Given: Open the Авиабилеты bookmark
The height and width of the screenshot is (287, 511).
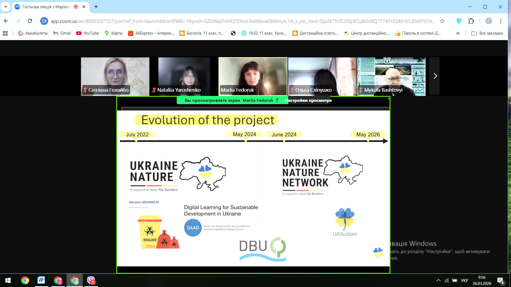Looking at the screenshot, I should click(x=33, y=33).
